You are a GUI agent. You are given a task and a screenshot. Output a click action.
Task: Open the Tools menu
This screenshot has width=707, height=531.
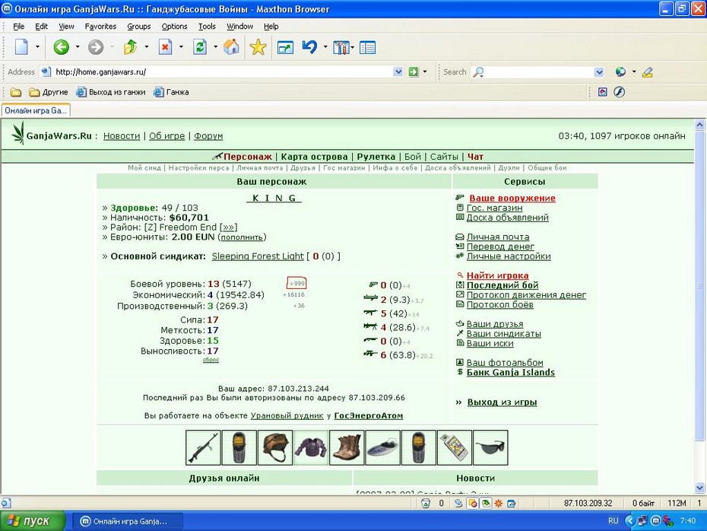[207, 26]
